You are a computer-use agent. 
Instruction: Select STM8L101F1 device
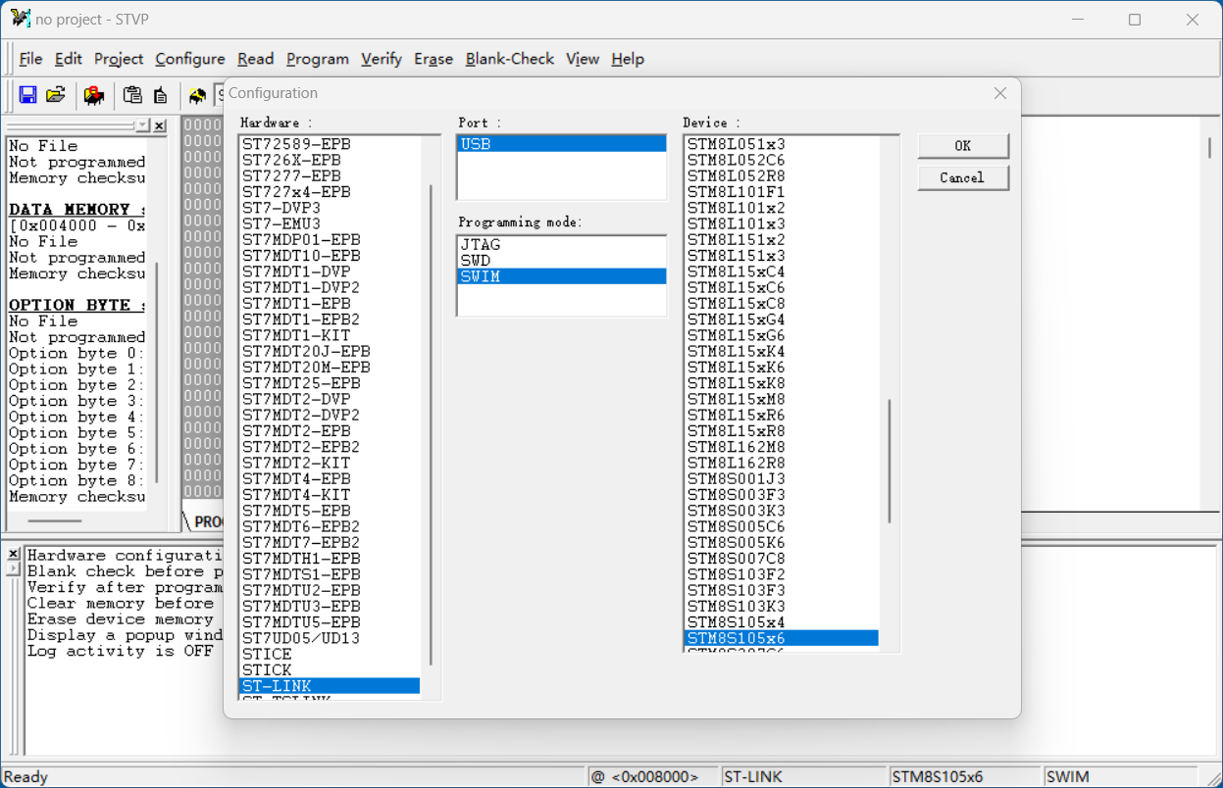pyautogui.click(x=781, y=192)
